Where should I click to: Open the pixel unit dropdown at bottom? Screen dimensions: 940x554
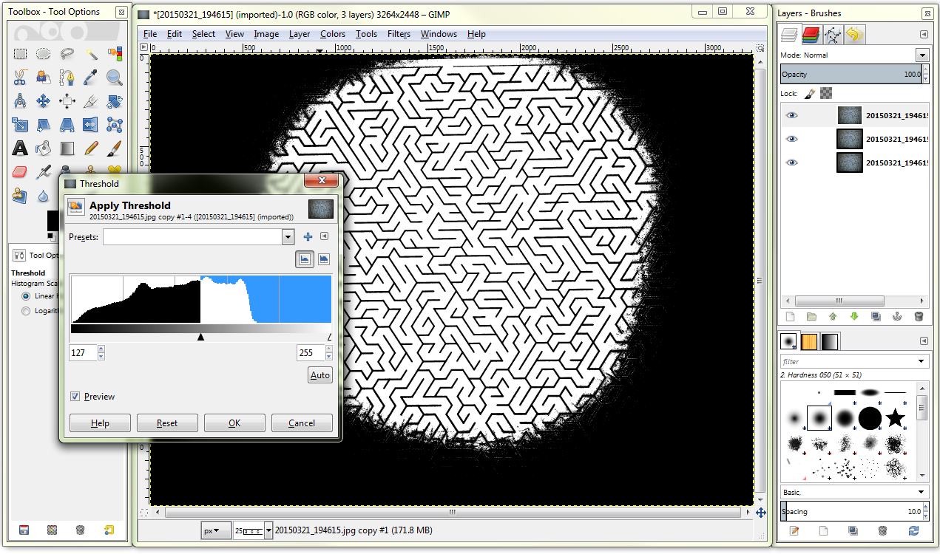pos(217,530)
